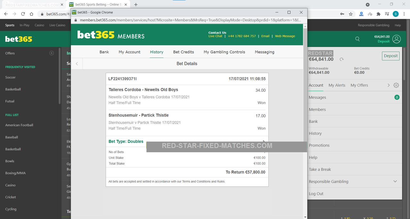410x219 pixels.
Task: Select Cricket in full list
Action: tap(11, 197)
